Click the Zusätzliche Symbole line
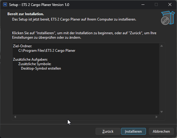Screen dimensions: 177x138 point(35,64)
